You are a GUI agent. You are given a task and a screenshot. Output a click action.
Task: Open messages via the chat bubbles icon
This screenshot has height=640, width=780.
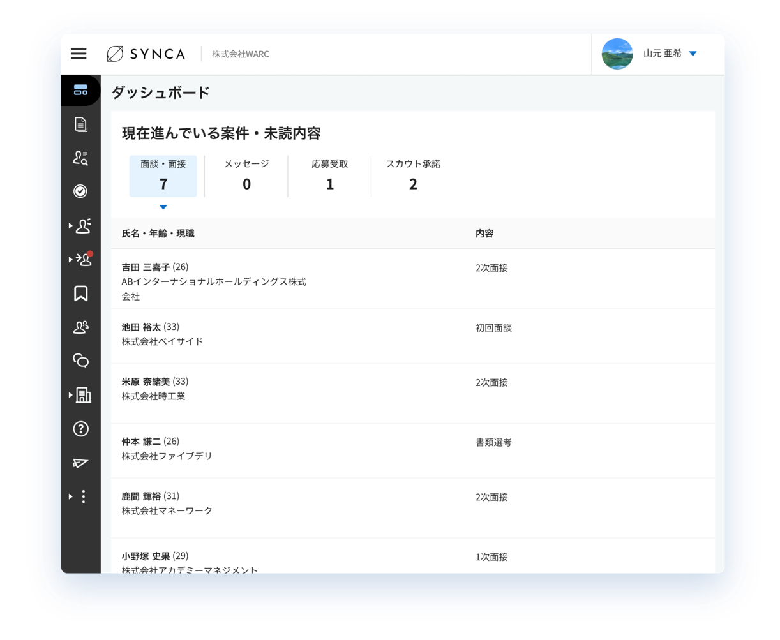click(80, 361)
